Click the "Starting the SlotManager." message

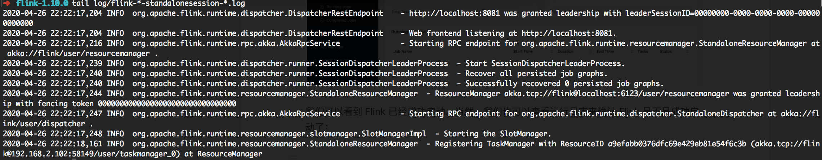point(497,134)
